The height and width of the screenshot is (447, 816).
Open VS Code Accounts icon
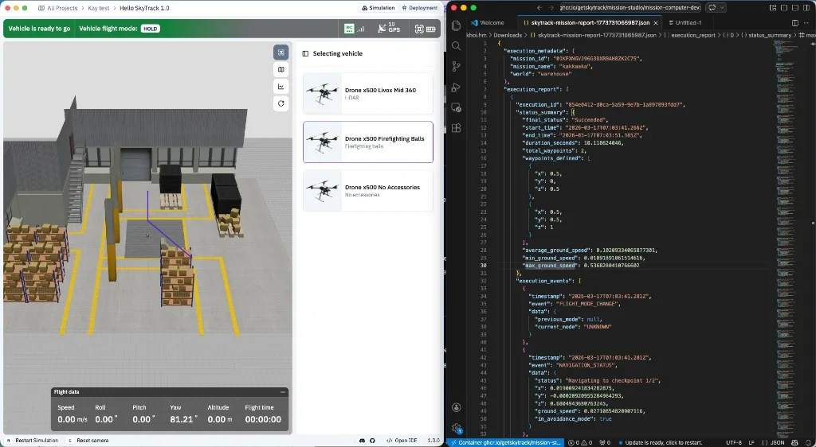457,407
